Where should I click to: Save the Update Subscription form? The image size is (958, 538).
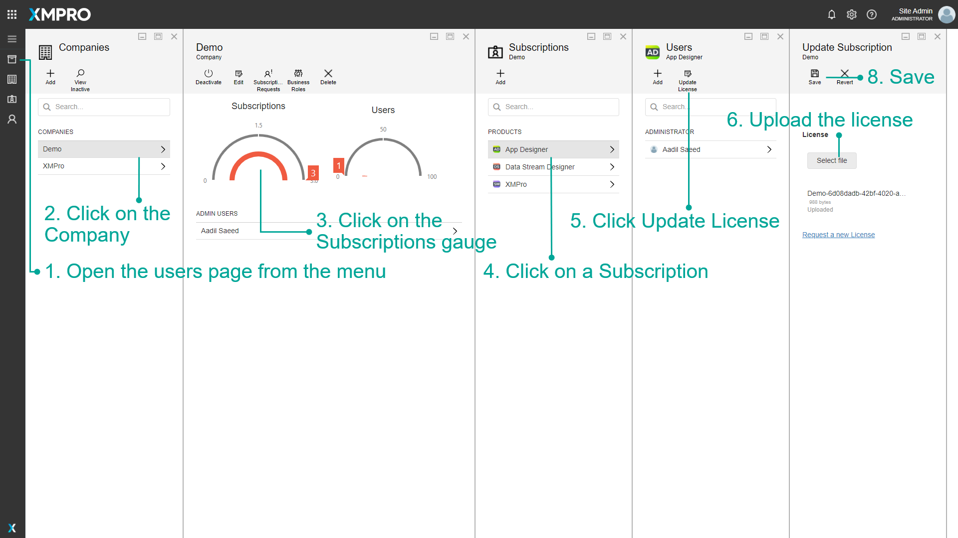click(x=815, y=77)
